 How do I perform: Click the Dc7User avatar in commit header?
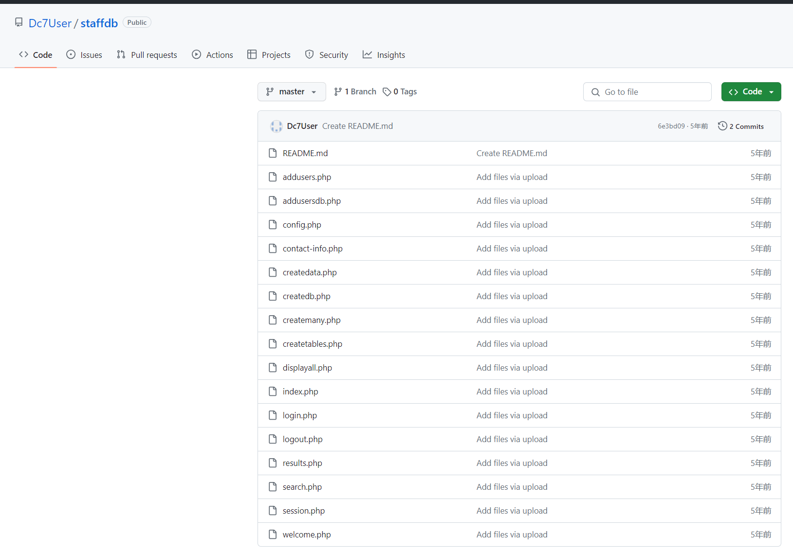point(277,126)
